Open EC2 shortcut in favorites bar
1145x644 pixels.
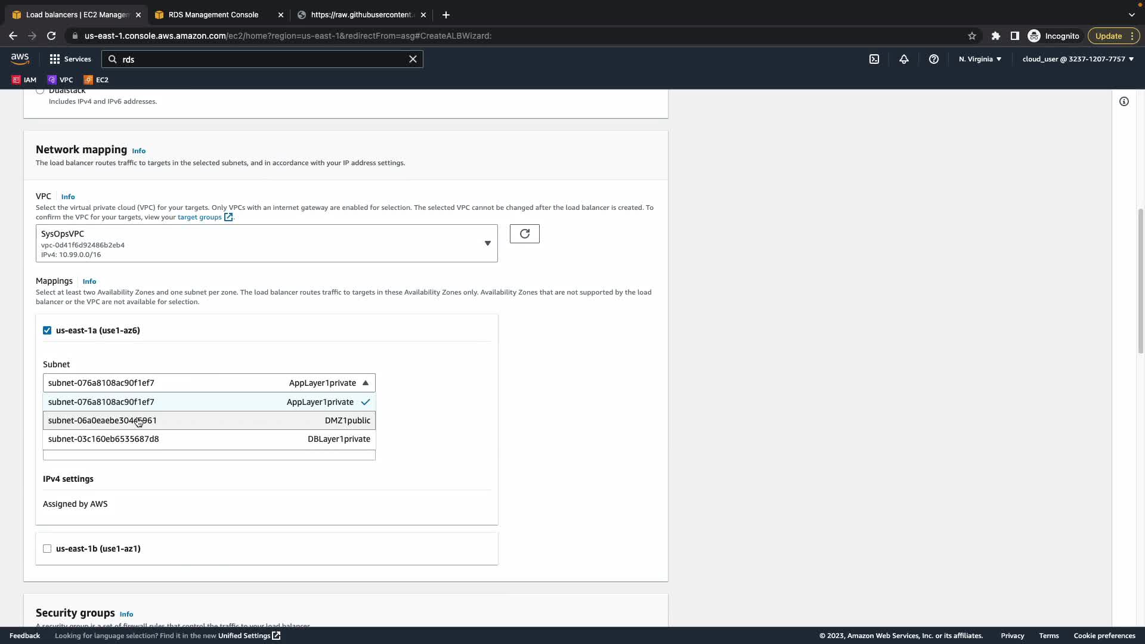point(96,79)
